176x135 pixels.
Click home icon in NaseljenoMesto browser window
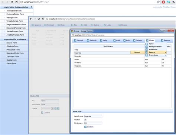coord(43,19)
